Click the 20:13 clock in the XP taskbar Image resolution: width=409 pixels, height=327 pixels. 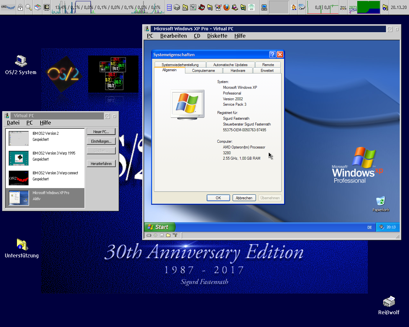(x=391, y=227)
